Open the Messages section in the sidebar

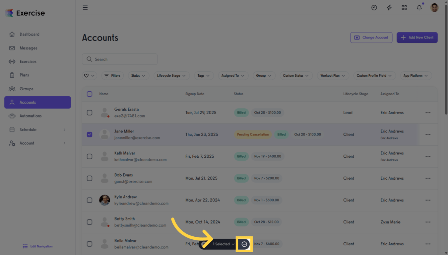click(29, 48)
